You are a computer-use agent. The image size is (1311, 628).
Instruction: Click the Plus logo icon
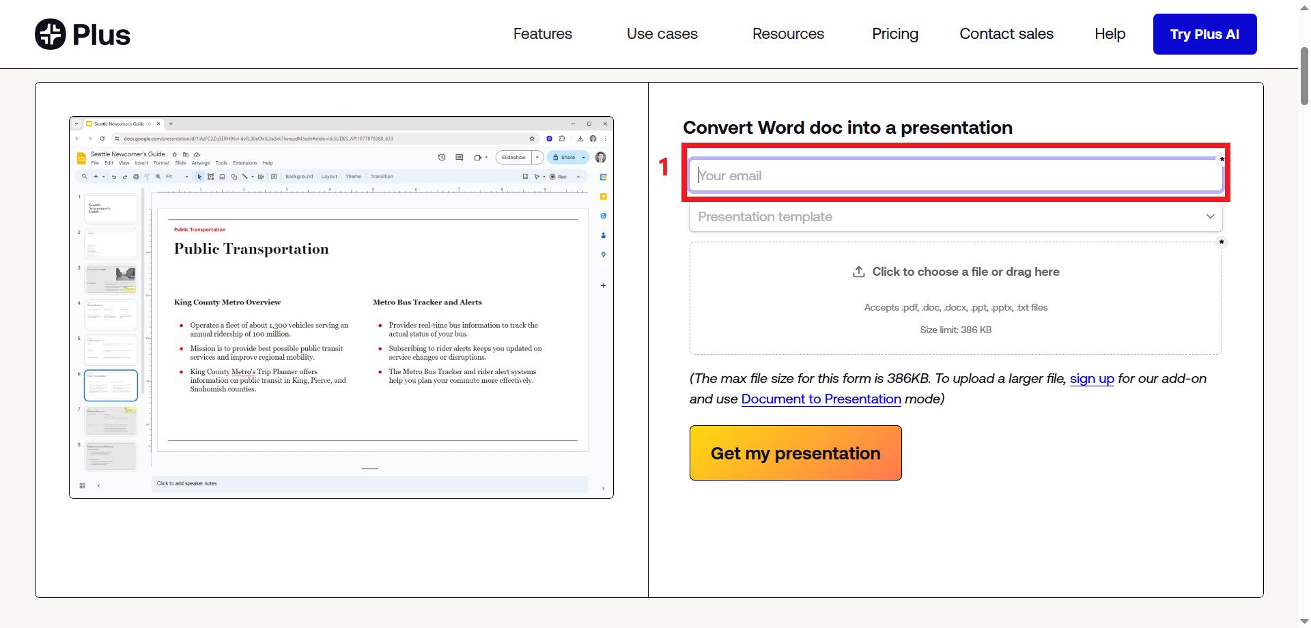pos(51,34)
